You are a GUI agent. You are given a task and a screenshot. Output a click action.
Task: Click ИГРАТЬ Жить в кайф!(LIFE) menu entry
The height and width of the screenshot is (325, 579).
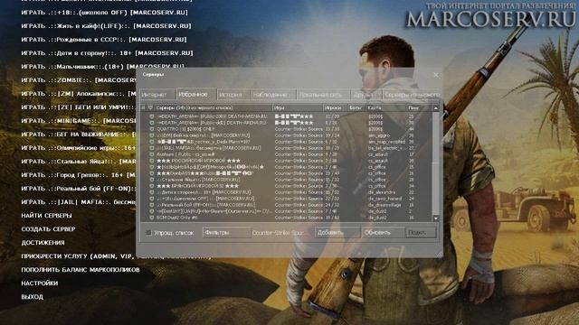[x=107, y=26]
